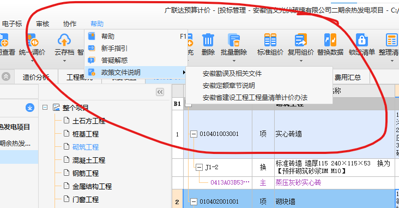This screenshot has height=208, width=399.
Task: Collapse the ribbon with up-chevron button
Action: click(6, 76)
